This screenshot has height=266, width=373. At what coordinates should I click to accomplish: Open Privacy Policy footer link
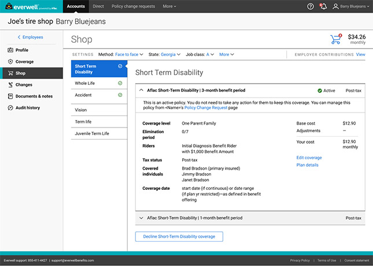(300, 261)
